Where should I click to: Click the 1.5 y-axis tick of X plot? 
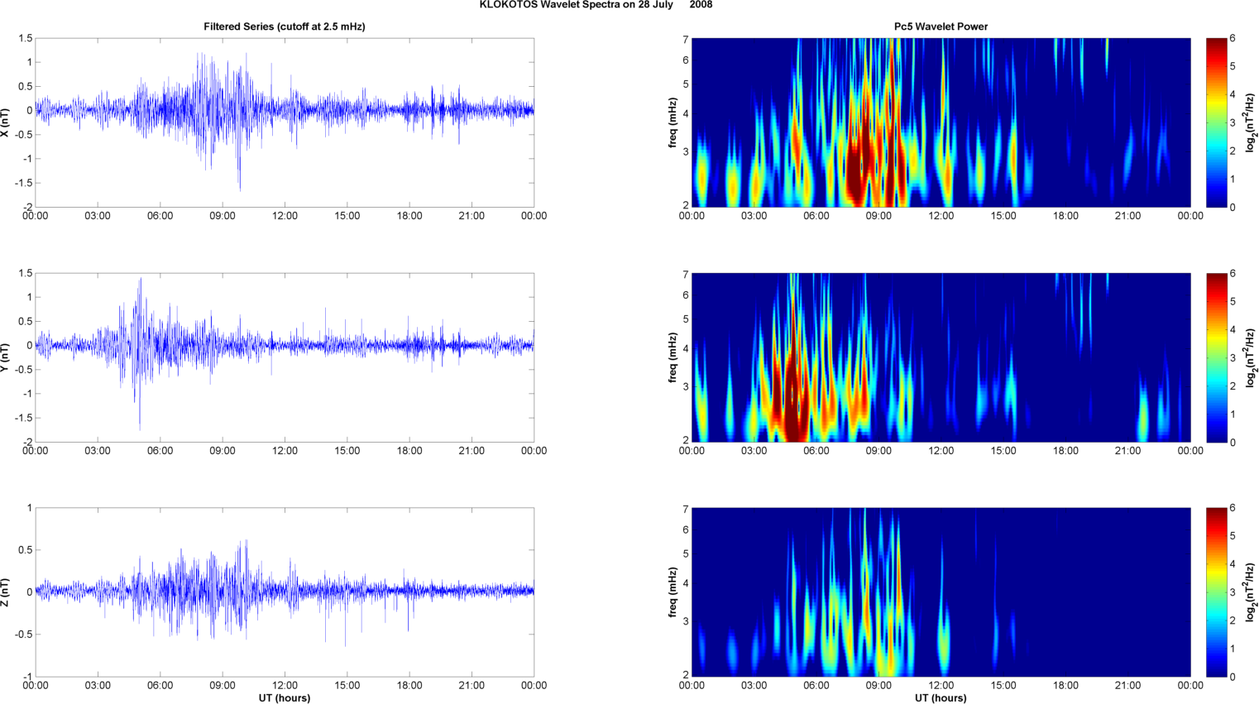tap(25, 39)
